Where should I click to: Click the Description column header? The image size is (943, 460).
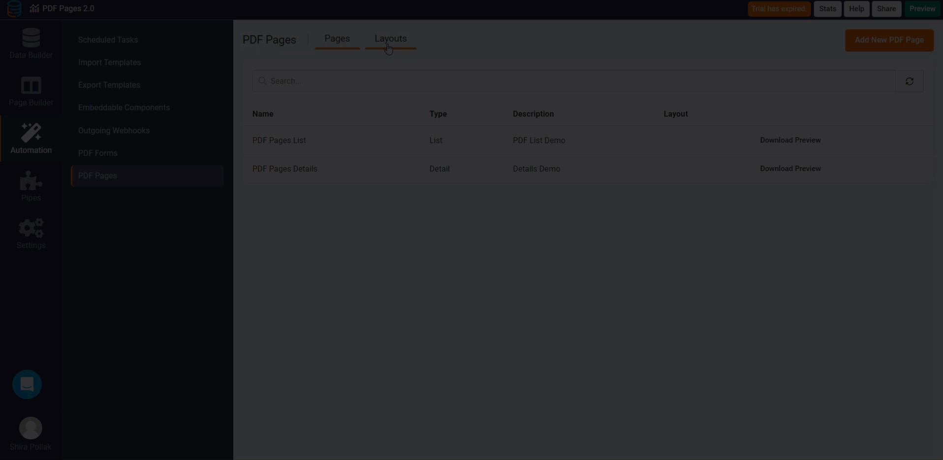point(533,114)
